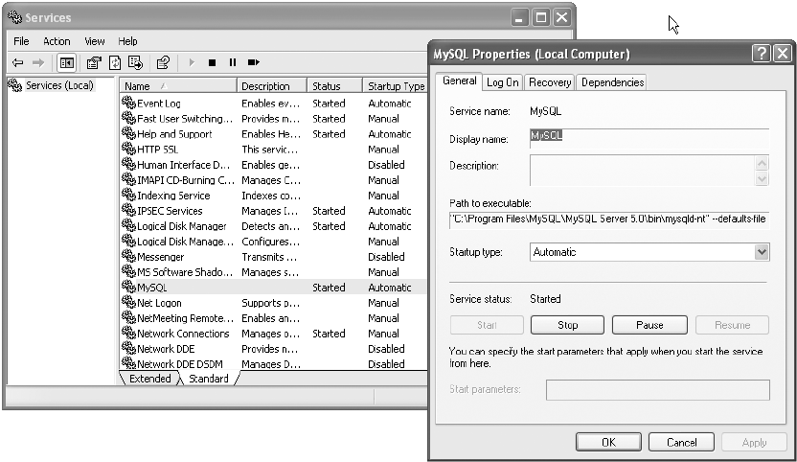This screenshot has height=462, width=797.
Task: Switch to Standard view tab
Action: point(209,379)
